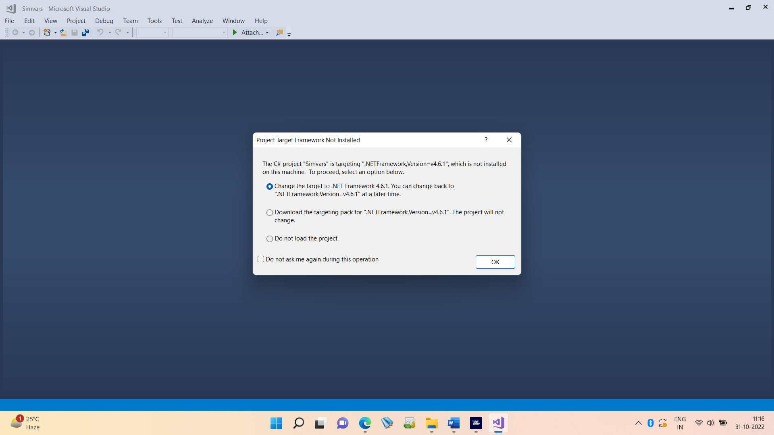This screenshot has width=774, height=435.
Task: Enable 'Do not ask me again during this operation'
Action: tap(260, 259)
